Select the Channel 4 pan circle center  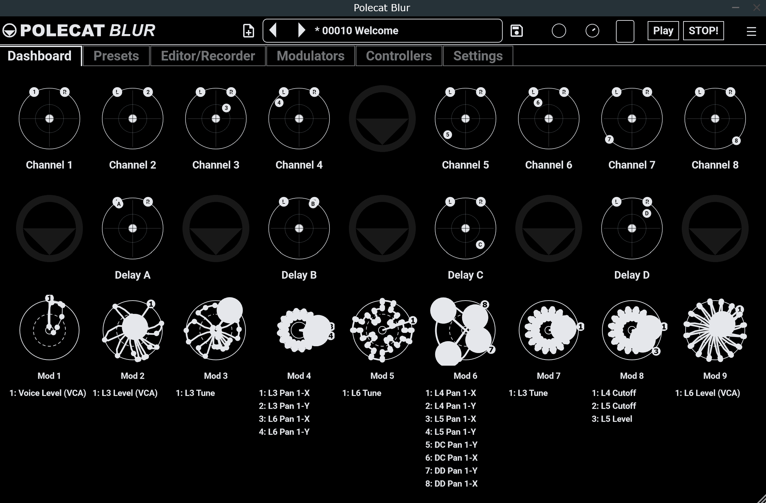click(299, 119)
